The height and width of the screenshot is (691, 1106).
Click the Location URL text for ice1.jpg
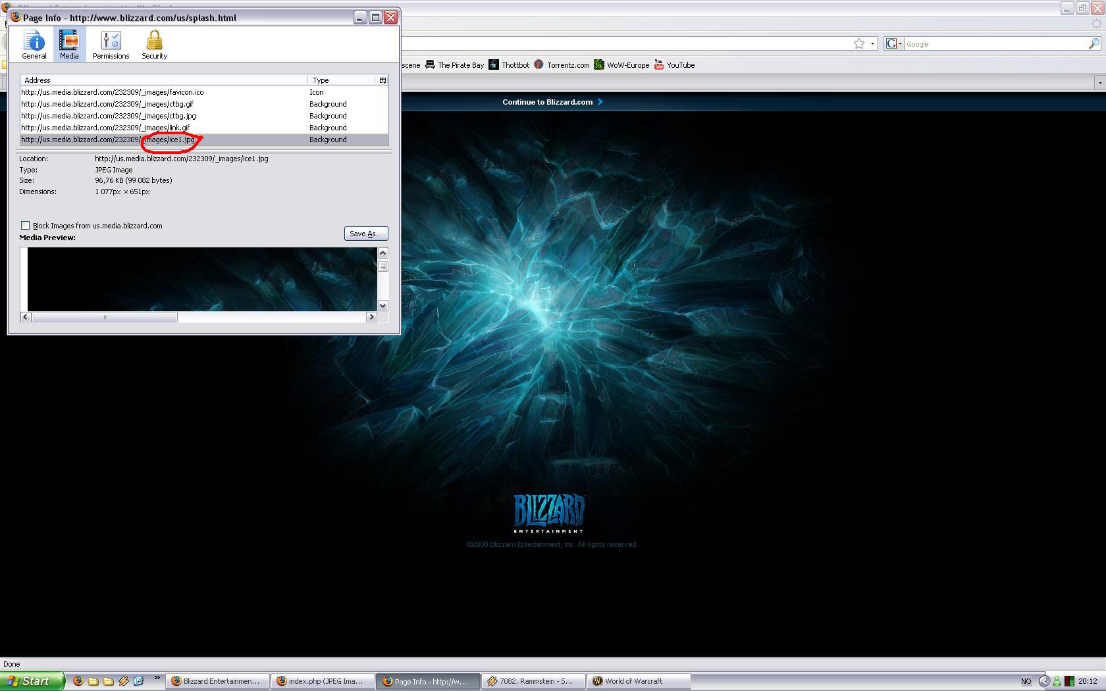coord(182,159)
